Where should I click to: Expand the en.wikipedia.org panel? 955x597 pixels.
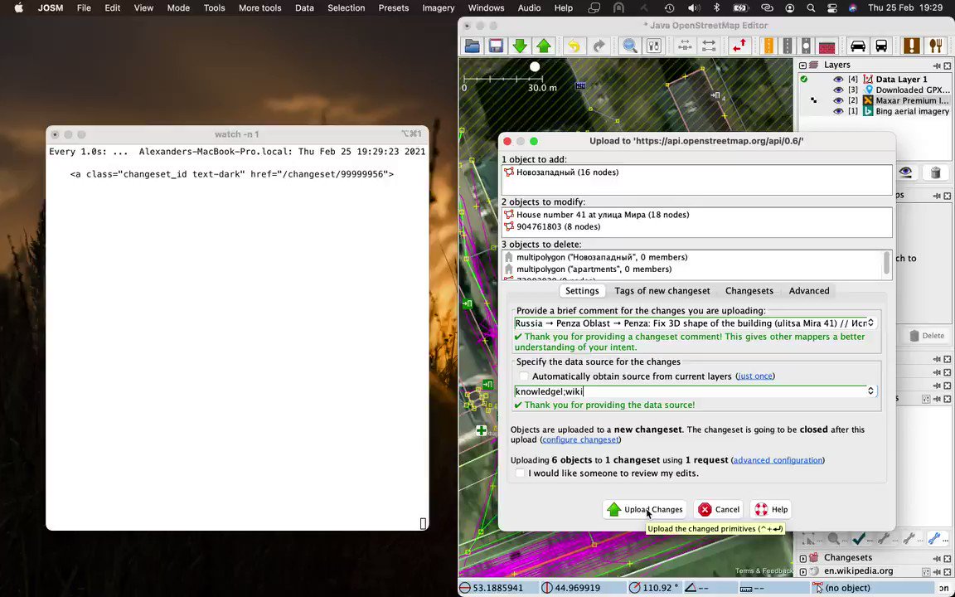802,571
